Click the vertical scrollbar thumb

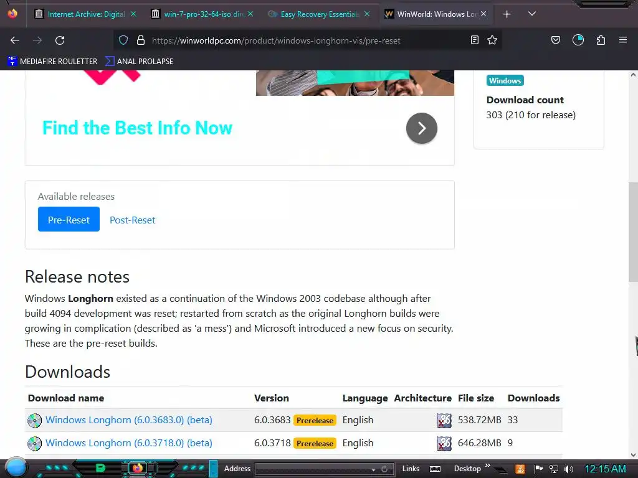tap(633, 232)
